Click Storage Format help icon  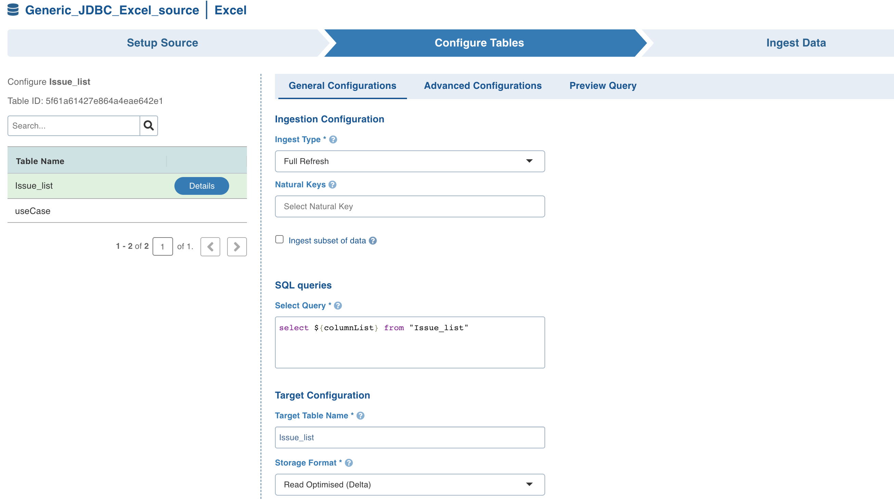349,462
